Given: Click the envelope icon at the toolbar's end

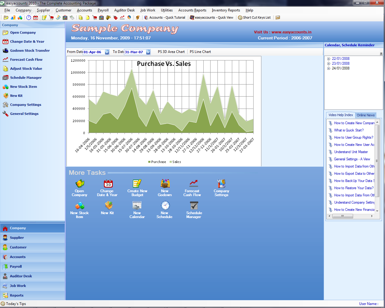Looking at the screenshot, I should tap(278, 17).
